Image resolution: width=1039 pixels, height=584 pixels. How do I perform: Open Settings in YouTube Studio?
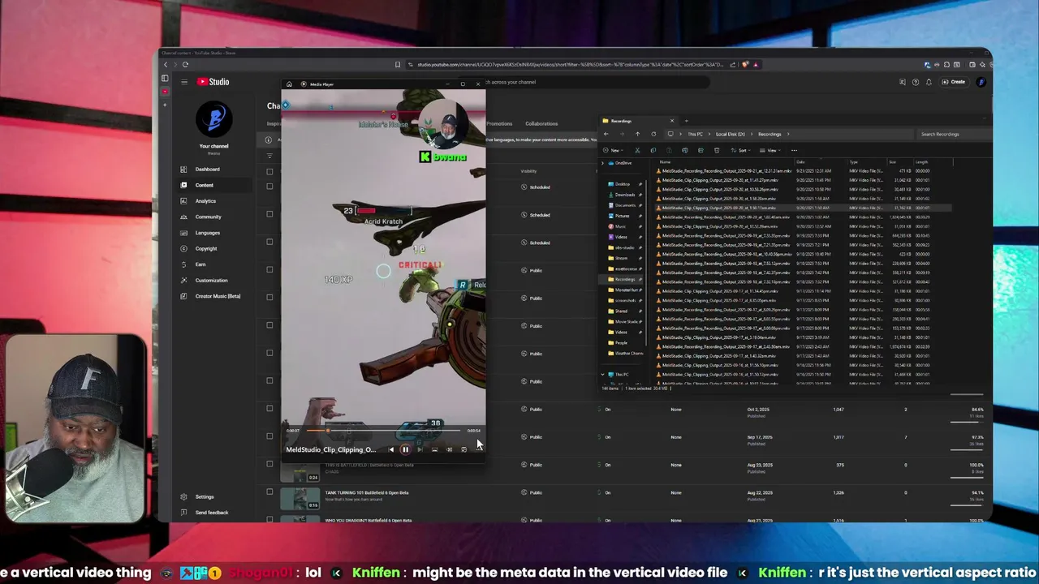[204, 496]
